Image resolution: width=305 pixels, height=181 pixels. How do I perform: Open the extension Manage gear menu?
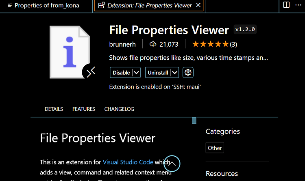pyautogui.click(x=188, y=72)
